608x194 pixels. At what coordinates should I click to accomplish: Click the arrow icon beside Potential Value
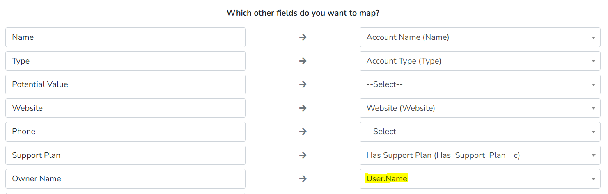(x=303, y=84)
